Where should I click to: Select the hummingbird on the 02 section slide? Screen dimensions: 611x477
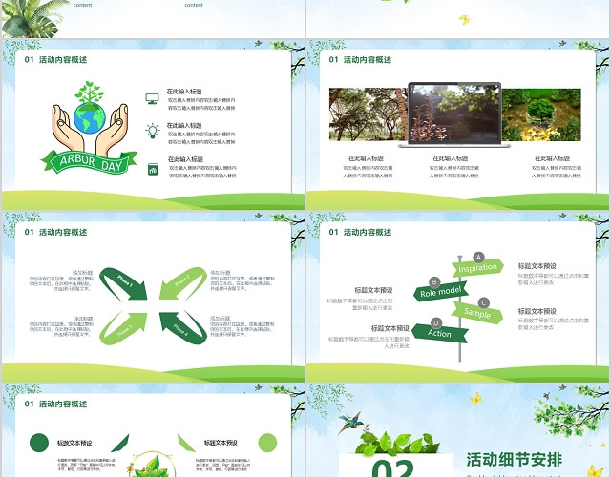(x=350, y=422)
